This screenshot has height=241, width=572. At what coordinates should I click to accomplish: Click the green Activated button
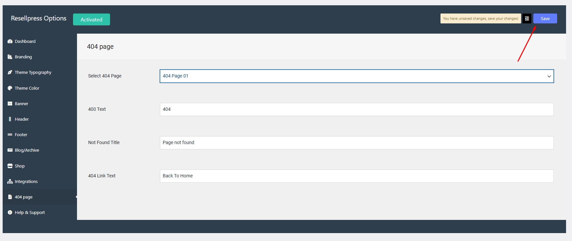click(x=92, y=19)
